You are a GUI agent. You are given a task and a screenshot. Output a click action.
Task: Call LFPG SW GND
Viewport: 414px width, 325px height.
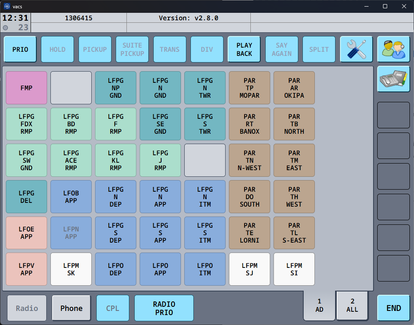tap(26, 160)
